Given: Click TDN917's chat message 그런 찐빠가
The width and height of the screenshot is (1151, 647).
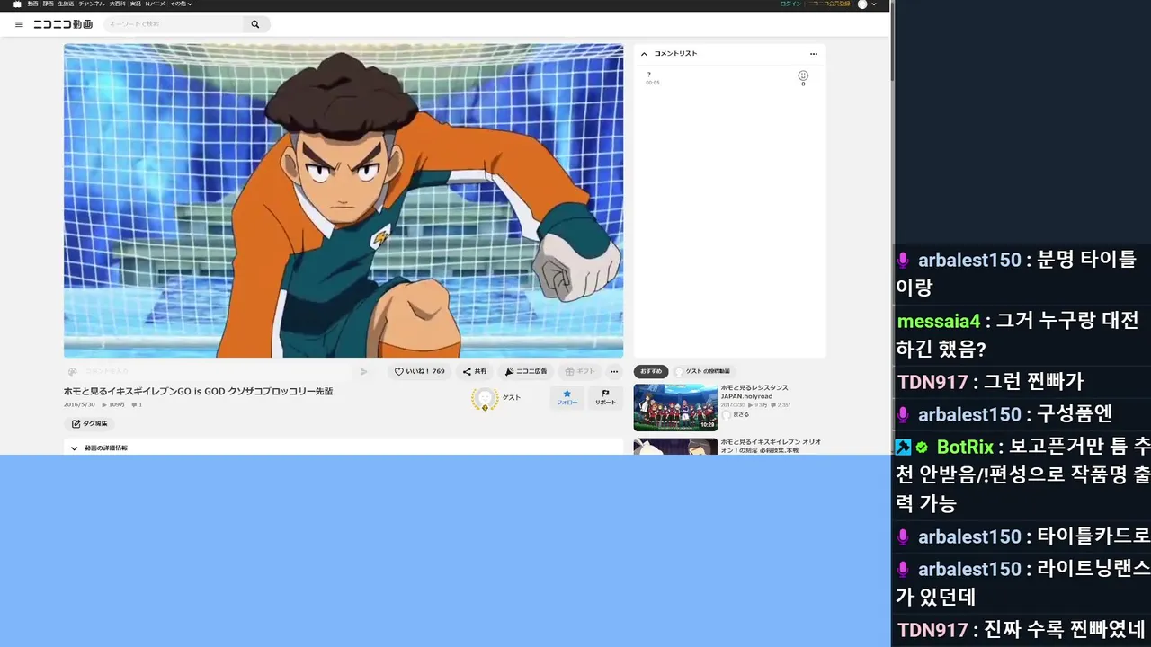Looking at the screenshot, I should 990,382.
